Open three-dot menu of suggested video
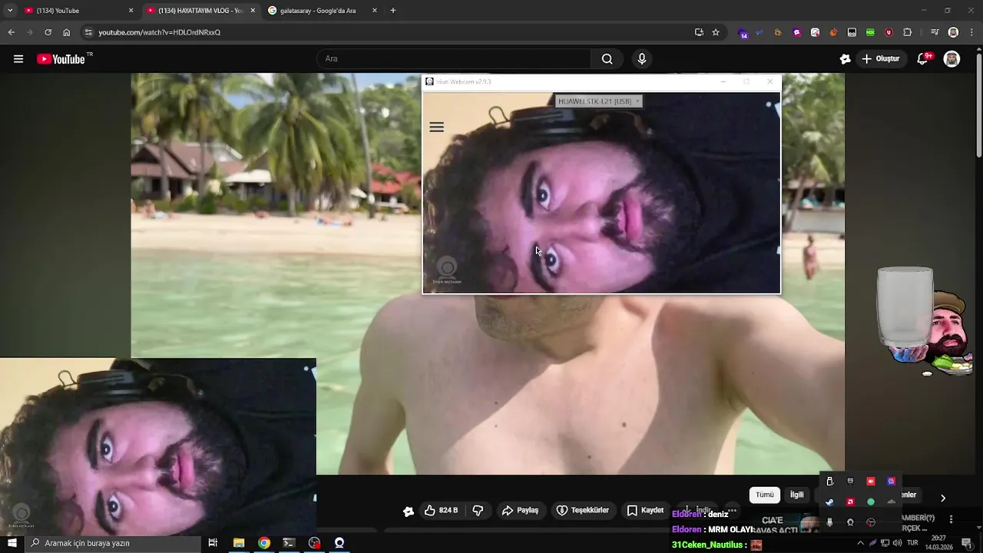 (952, 520)
